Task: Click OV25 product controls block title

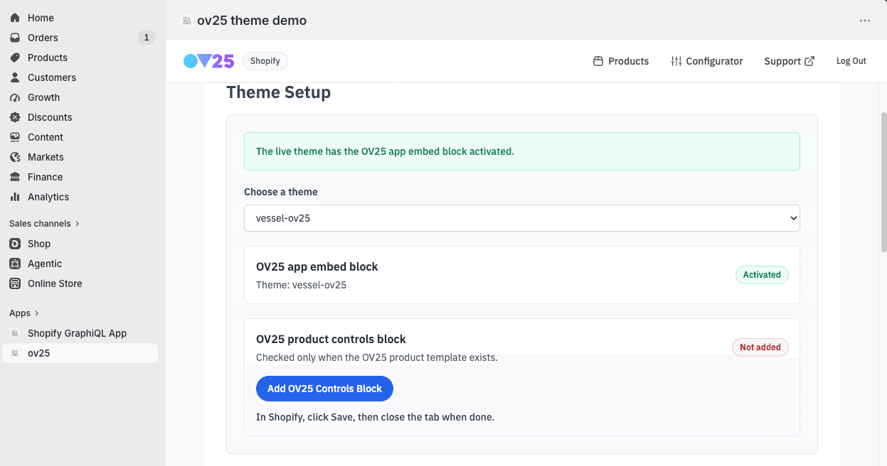Action: (331, 340)
